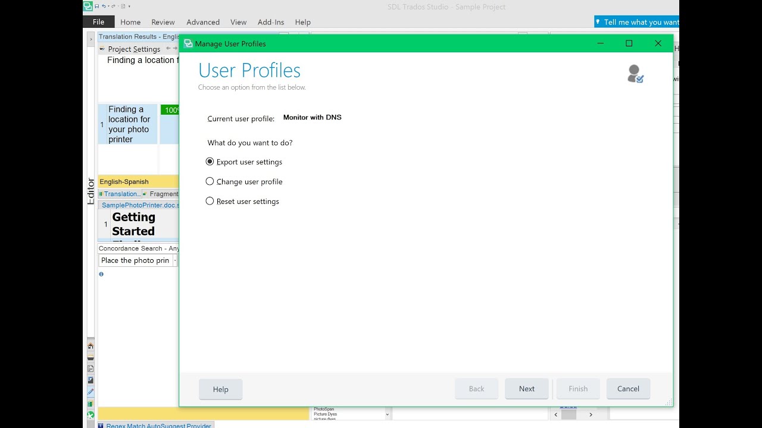
Task: Expand the collapsed navigation pane chevron
Action: [90, 39]
